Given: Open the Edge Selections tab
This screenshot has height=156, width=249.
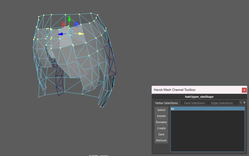Looking at the screenshot, I should coord(222,103).
